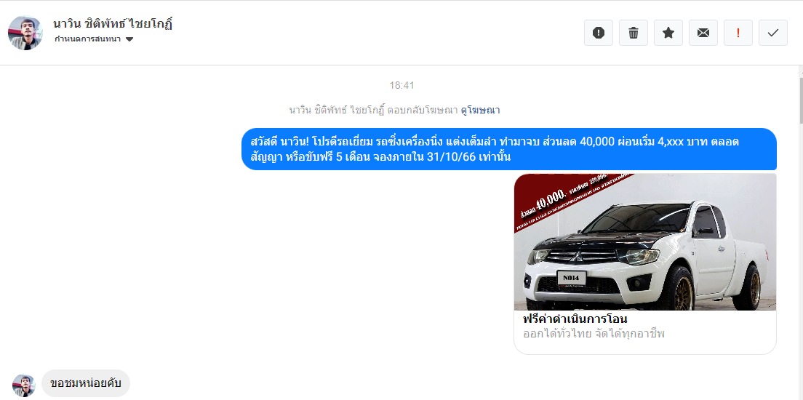Open นาวิน's profile picture in header
The height and width of the screenshot is (400, 803).
pos(25,33)
